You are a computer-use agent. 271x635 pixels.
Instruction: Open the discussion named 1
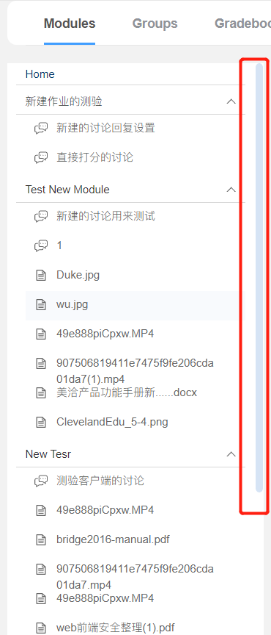59,245
